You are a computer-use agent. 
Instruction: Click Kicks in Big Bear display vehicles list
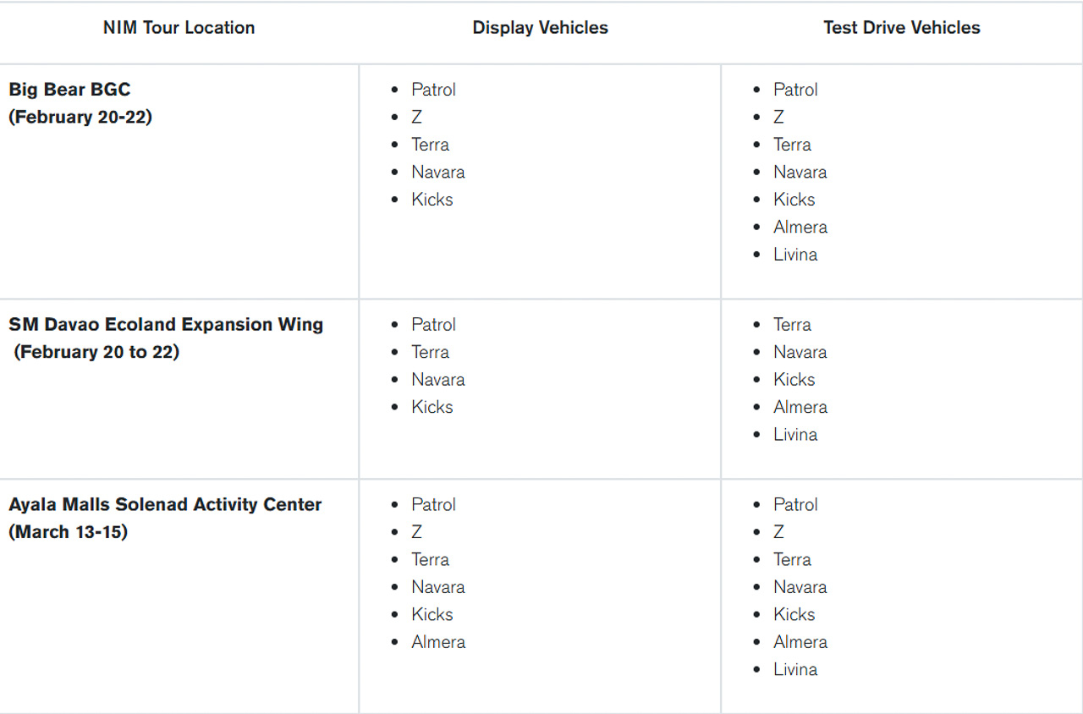coord(432,200)
